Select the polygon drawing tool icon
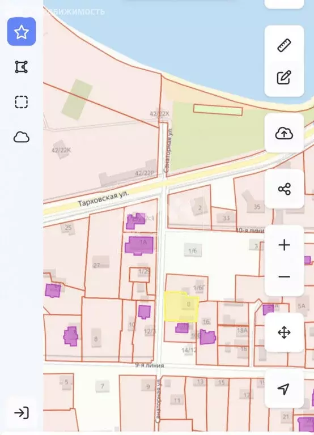This screenshot has width=314, height=435. [22, 67]
